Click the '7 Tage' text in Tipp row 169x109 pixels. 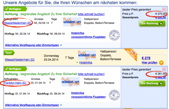click(69, 58)
